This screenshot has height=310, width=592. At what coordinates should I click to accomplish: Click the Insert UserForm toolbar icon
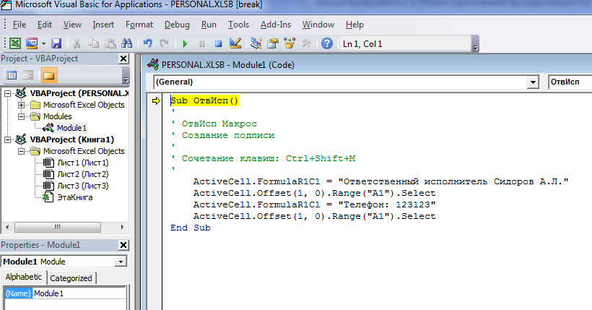pyautogui.click(x=32, y=43)
